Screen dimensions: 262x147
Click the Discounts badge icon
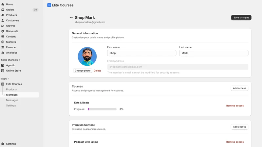click(3, 31)
